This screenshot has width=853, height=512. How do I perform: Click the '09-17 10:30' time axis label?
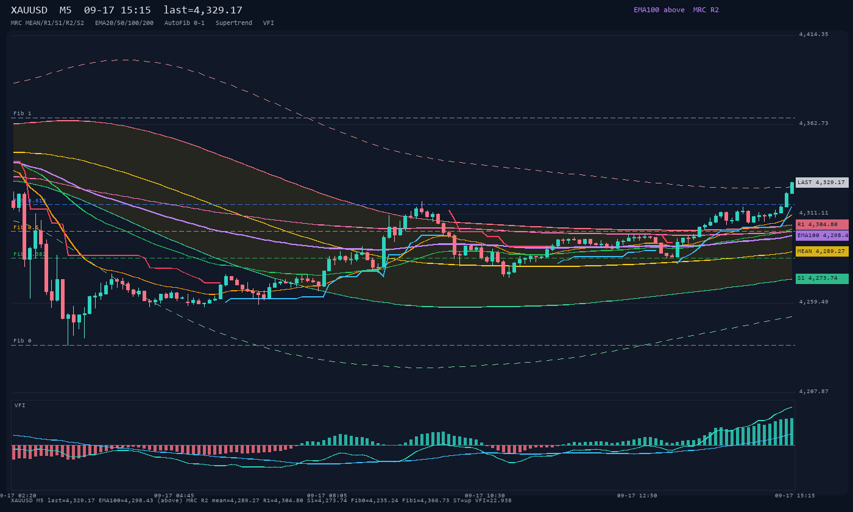point(484,496)
